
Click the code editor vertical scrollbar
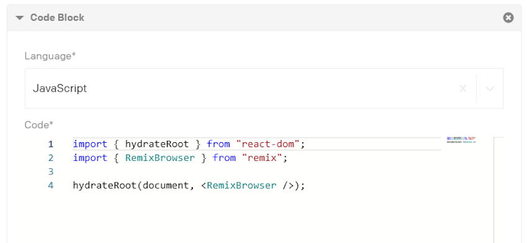[498, 190]
